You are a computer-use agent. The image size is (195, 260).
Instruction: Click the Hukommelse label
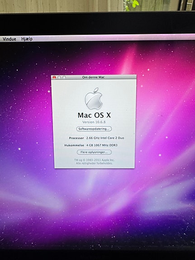74,145
